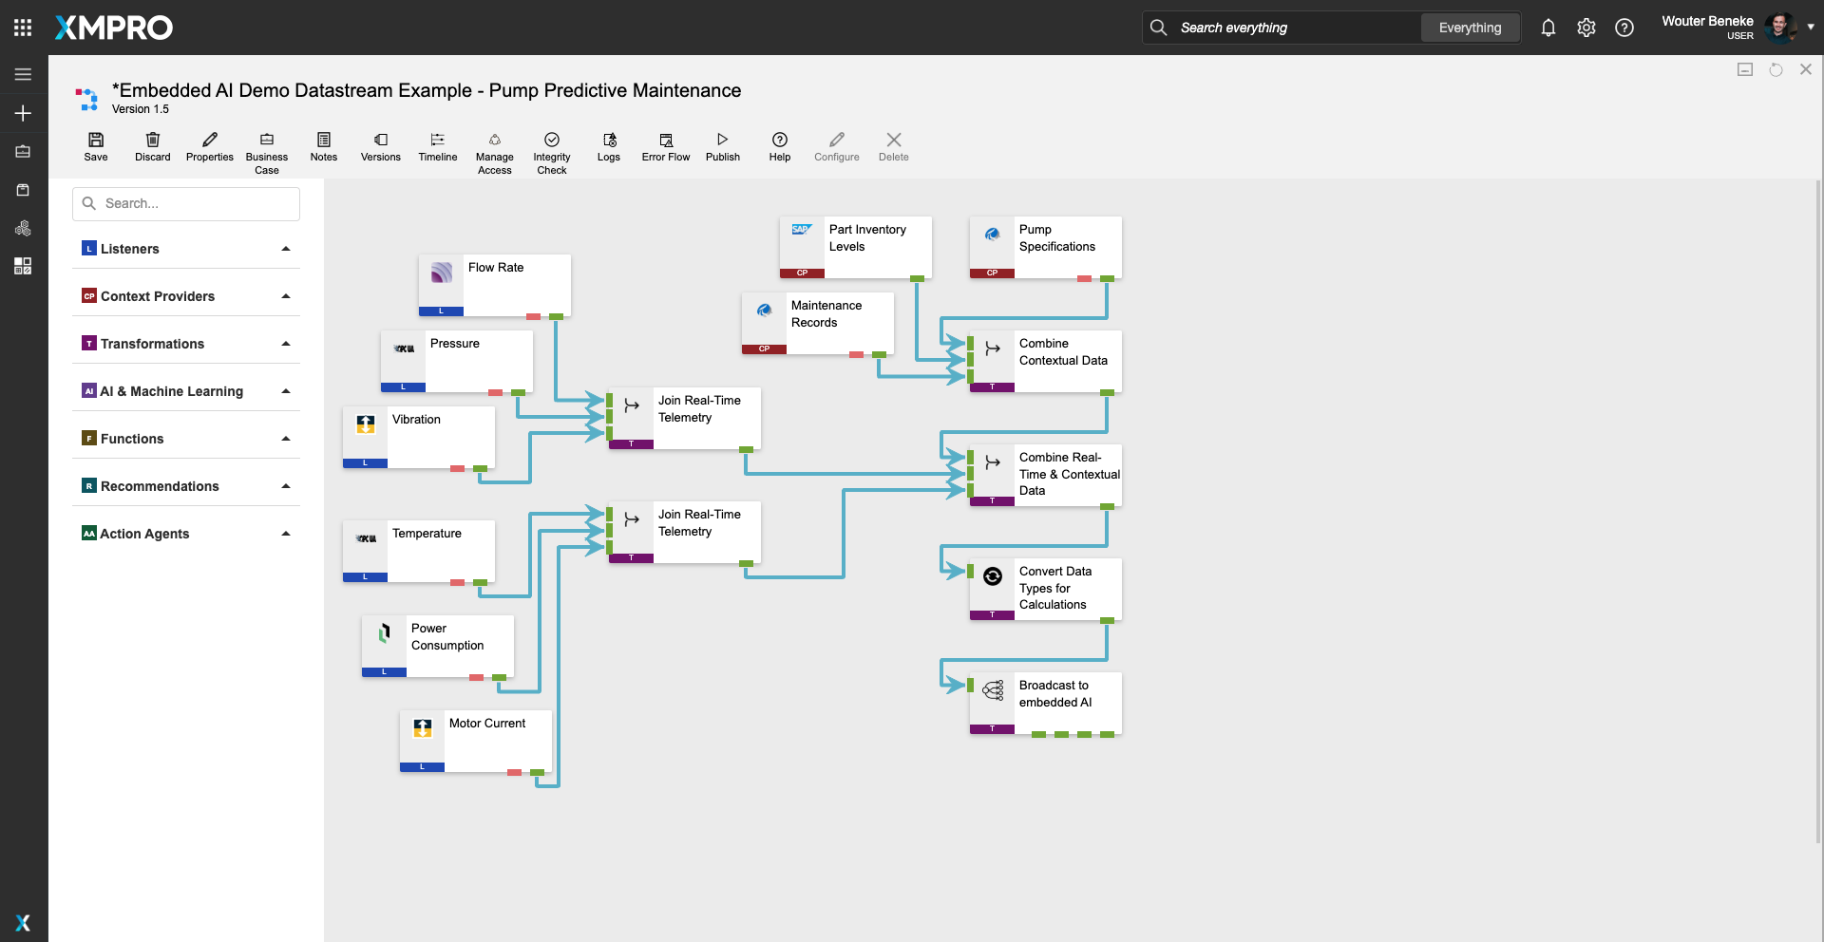
Task: Open the user account dropdown arrow
Action: coord(1811,28)
